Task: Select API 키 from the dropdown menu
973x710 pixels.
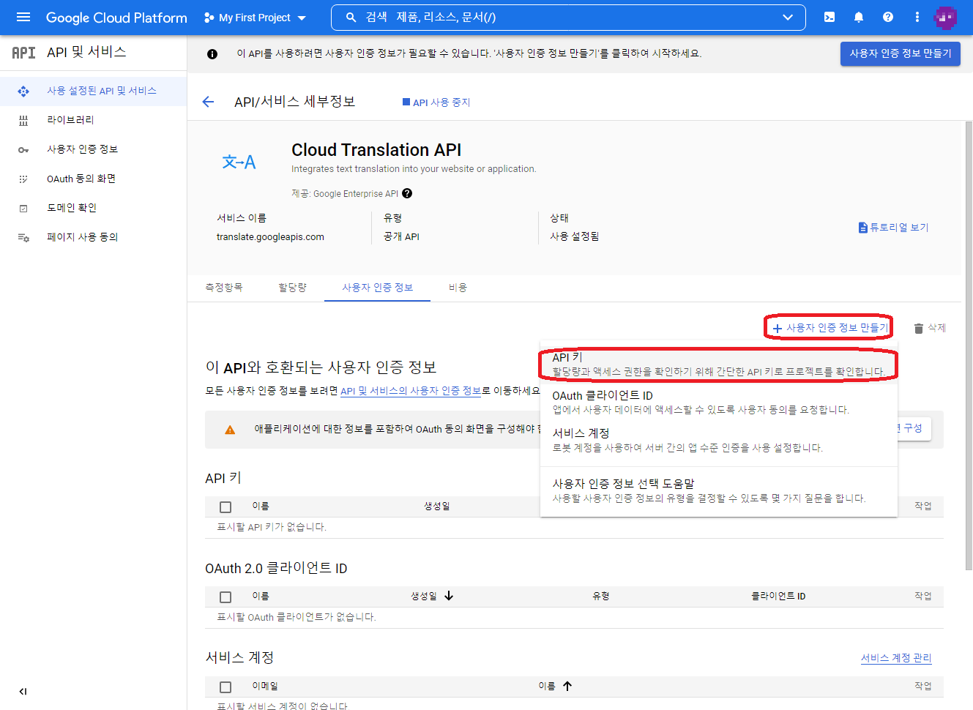Action: (x=717, y=364)
